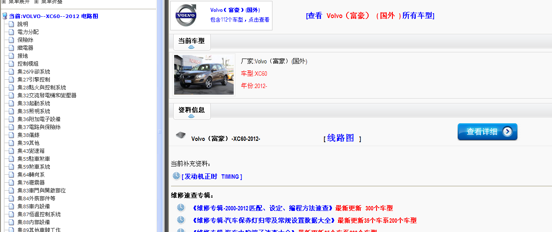Click the page icon beside 繼電器
This screenshot has width=552, height=232.
pyautogui.click(x=11, y=48)
